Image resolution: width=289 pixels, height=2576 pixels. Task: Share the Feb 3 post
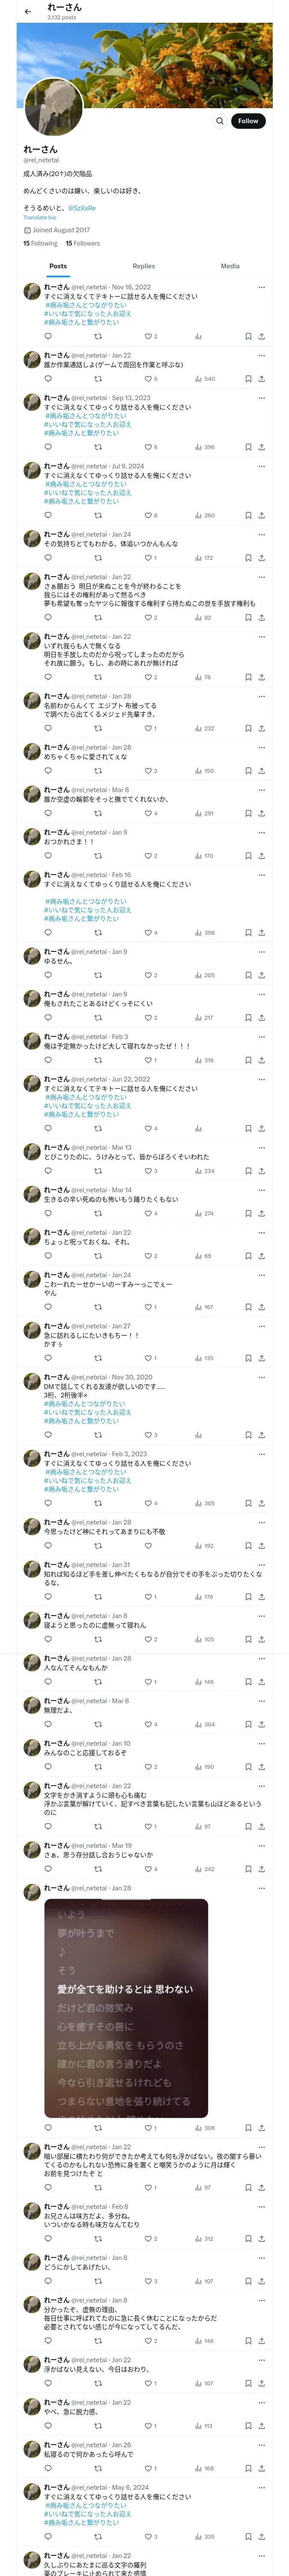[261, 1060]
